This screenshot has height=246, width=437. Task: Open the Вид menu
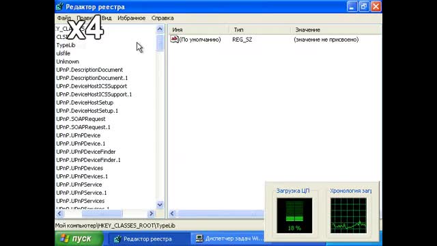coord(107,18)
